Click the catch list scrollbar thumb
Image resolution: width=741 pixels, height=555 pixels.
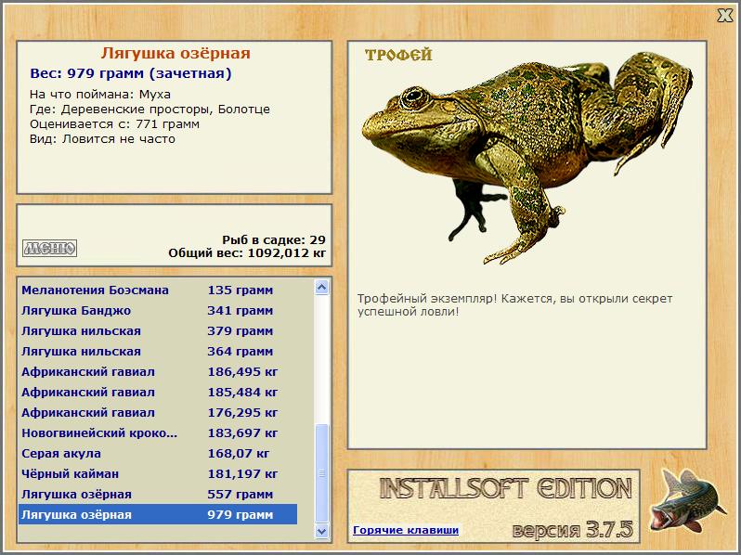click(x=321, y=473)
